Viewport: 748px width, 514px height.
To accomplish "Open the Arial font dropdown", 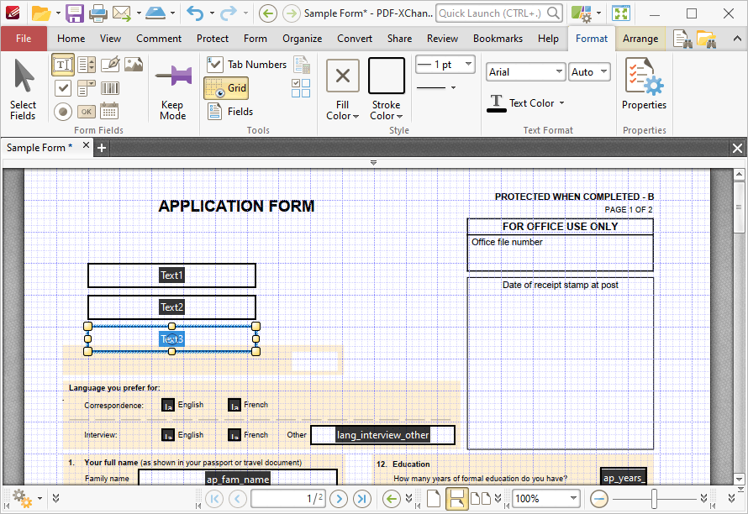I will (525, 72).
